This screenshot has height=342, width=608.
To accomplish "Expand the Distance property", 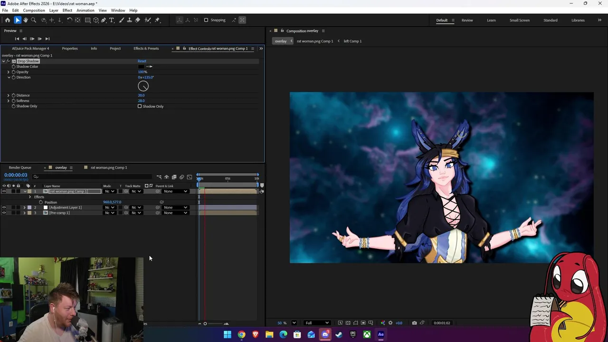I will click(8, 95).
